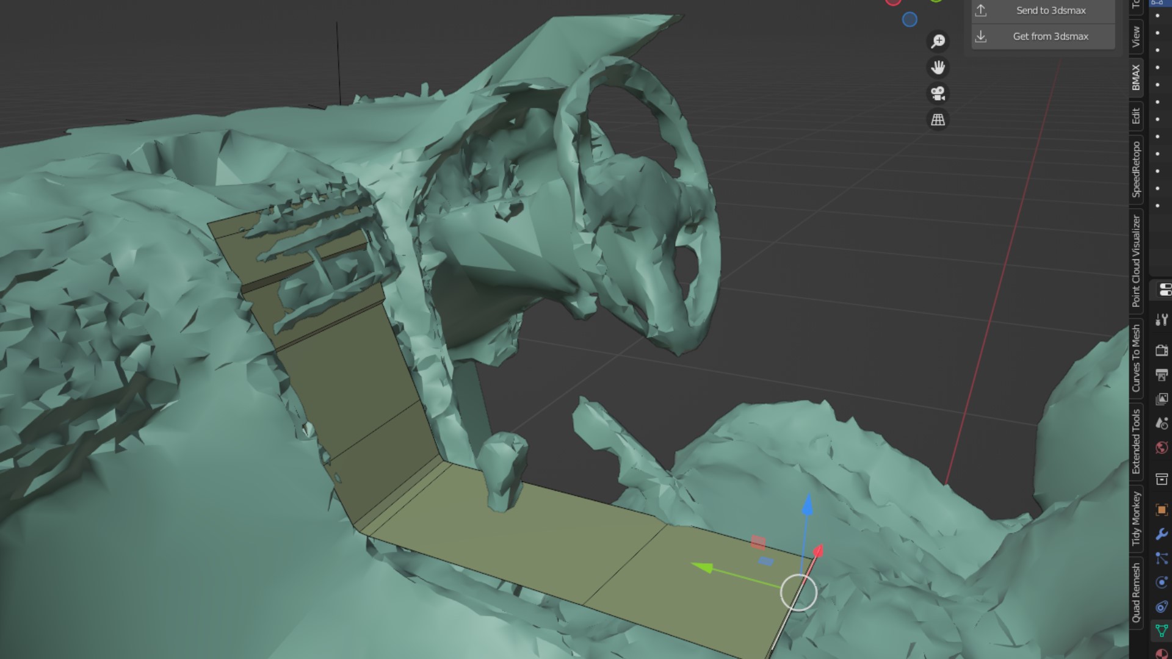Image resolution: width=1172 pixels, height=659 pixels.
Task: Open the View Layer properties tab
Action: tap(1162, 399)
